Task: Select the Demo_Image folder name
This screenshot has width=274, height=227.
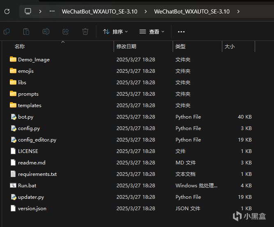Action: point(34,60)
